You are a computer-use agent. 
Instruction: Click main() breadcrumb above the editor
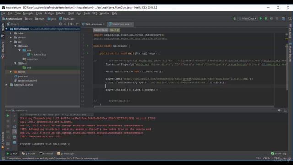tap(114, 30)
